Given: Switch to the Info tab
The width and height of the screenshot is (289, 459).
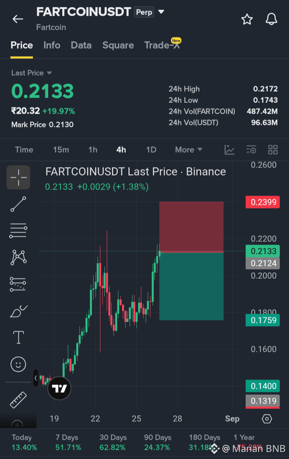Looking at the screenshot, I should (x=52, y=45).
